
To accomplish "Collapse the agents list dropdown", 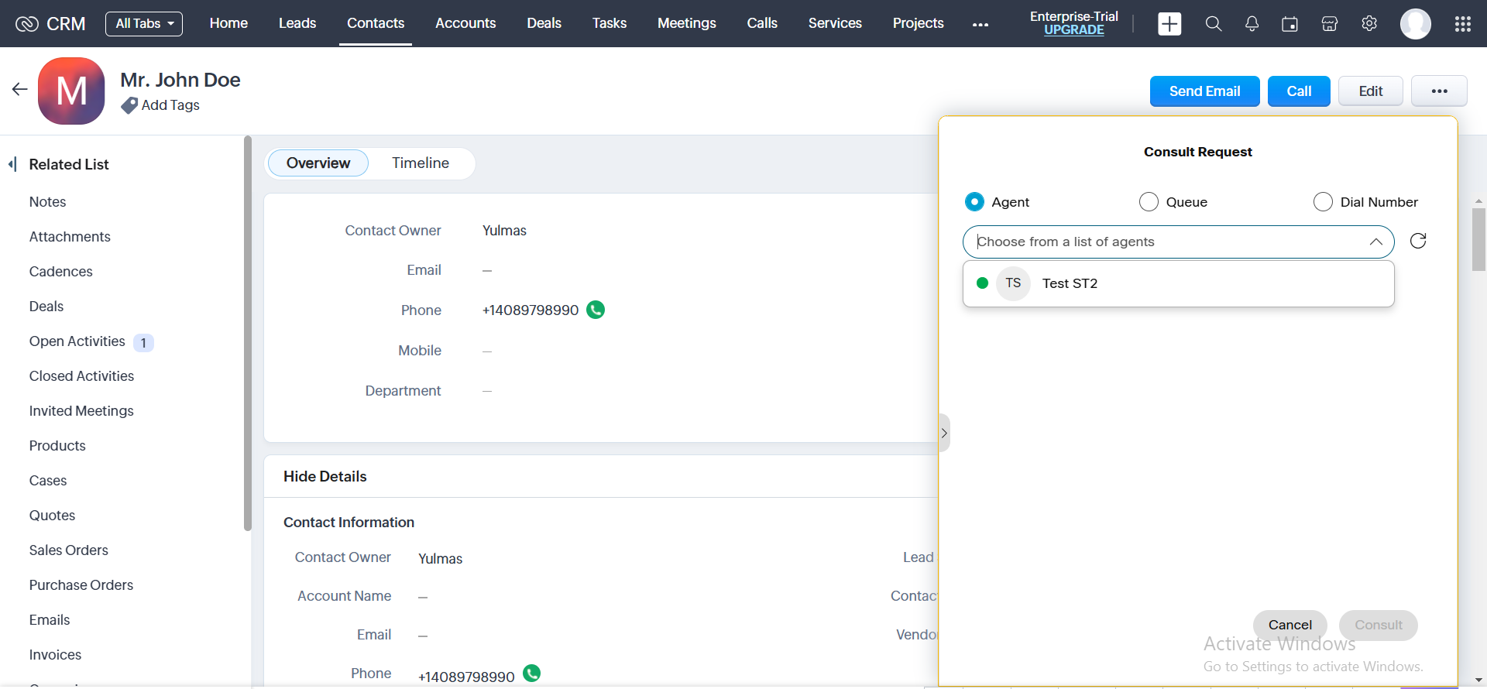I will [1375, 242].
